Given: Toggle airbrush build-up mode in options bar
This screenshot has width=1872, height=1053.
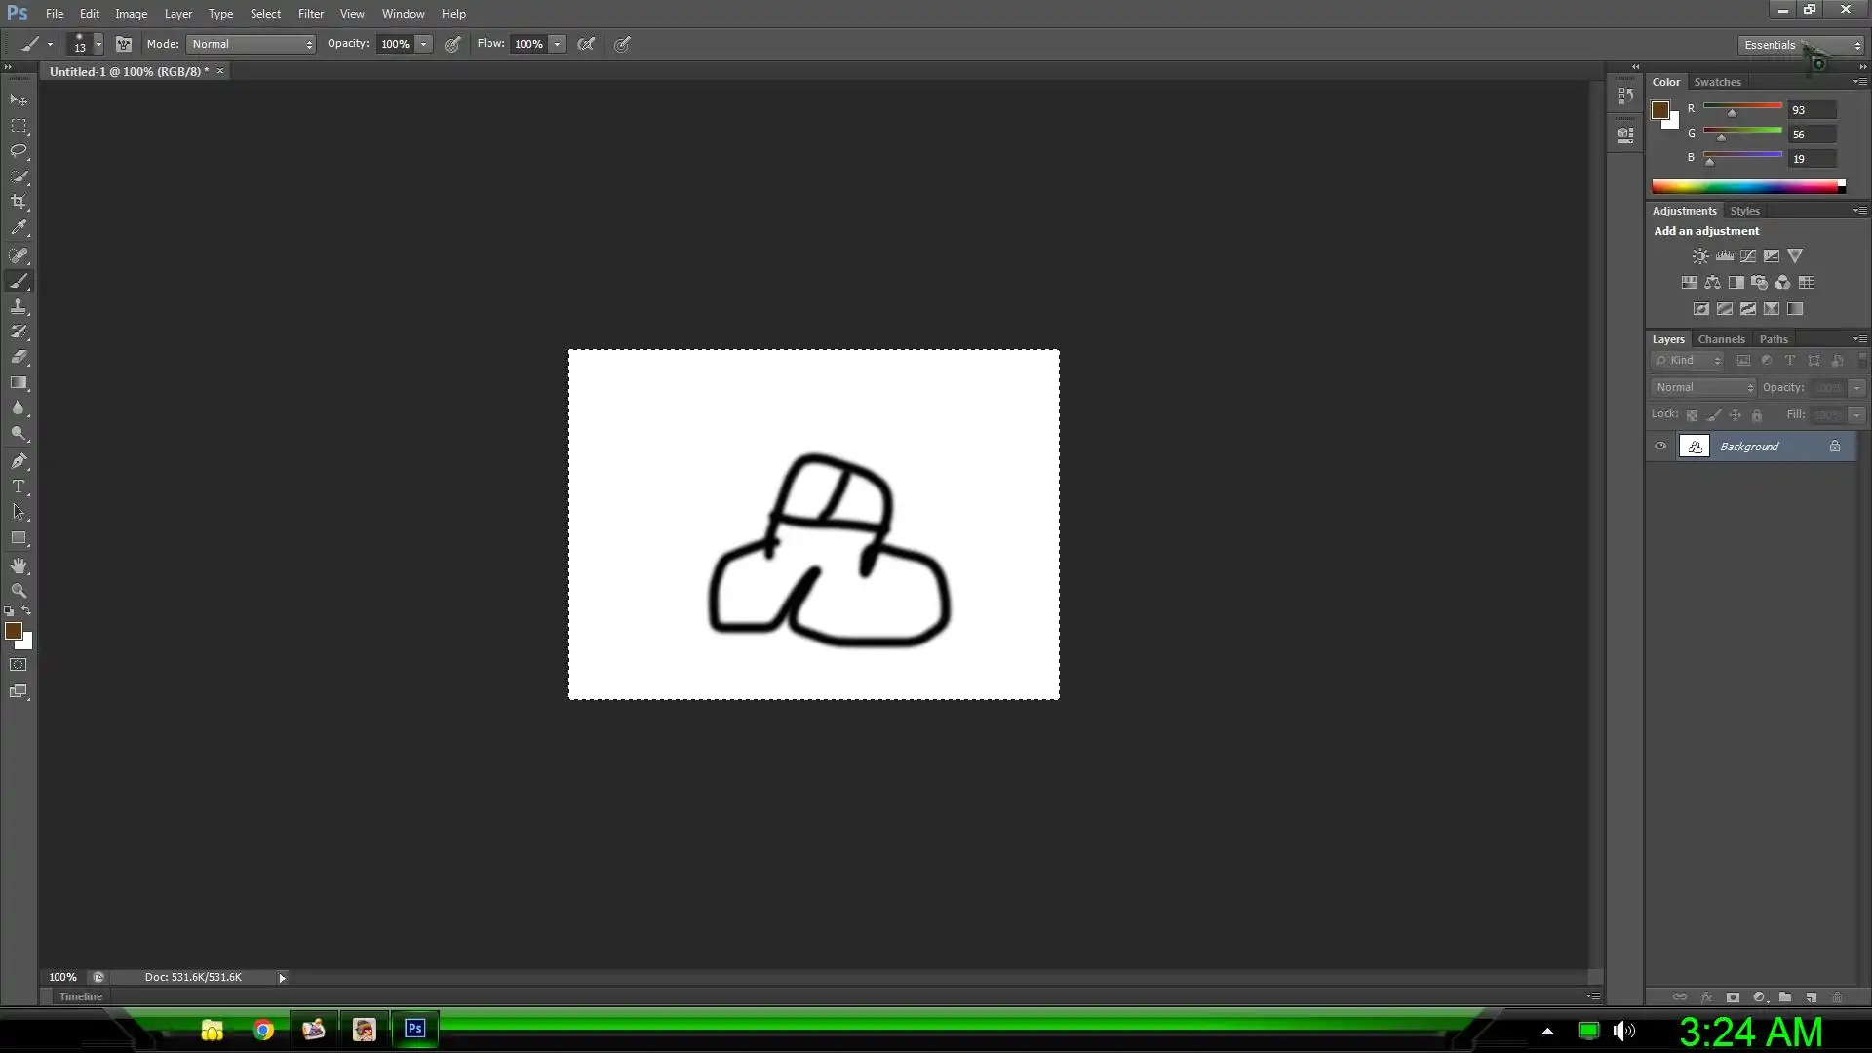Looking at the screenshot, I should coord(586,44).
